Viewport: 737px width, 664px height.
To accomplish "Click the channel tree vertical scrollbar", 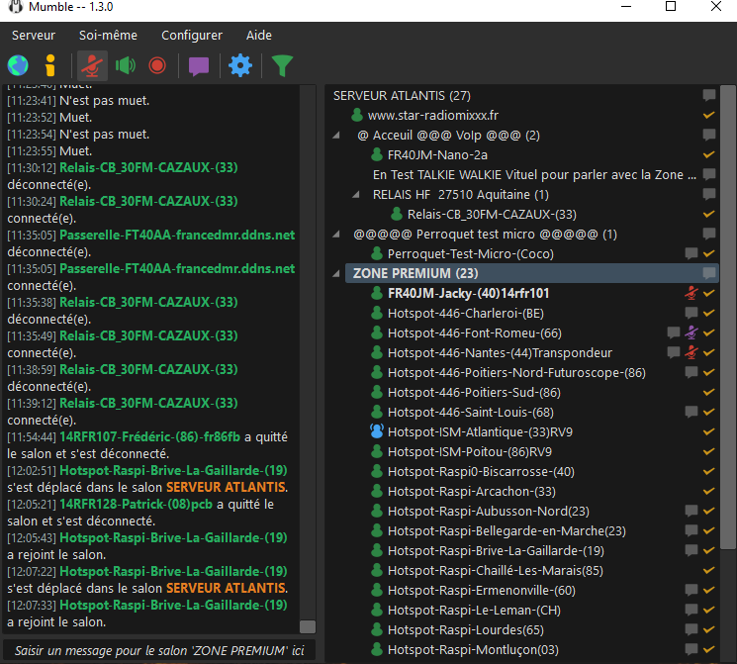I will click(727, 318).
